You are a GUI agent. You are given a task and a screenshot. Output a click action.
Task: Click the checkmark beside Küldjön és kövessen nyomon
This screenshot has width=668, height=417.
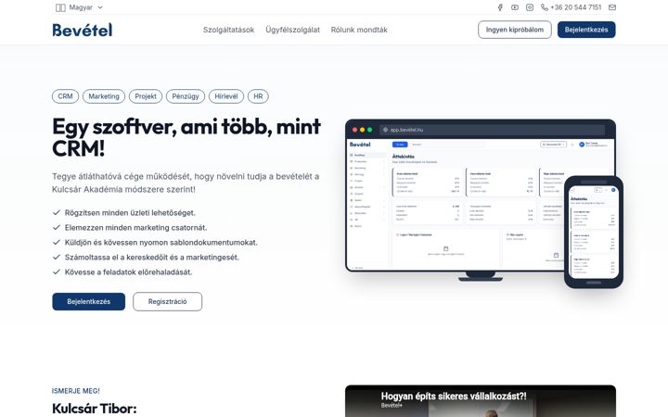coord(57,242)
